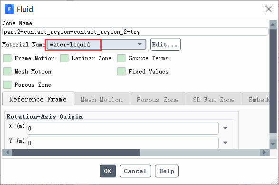279x185 pixels.
Task: Click the horizontal scrollbar left arrow
Action: (x=7, y=152)
